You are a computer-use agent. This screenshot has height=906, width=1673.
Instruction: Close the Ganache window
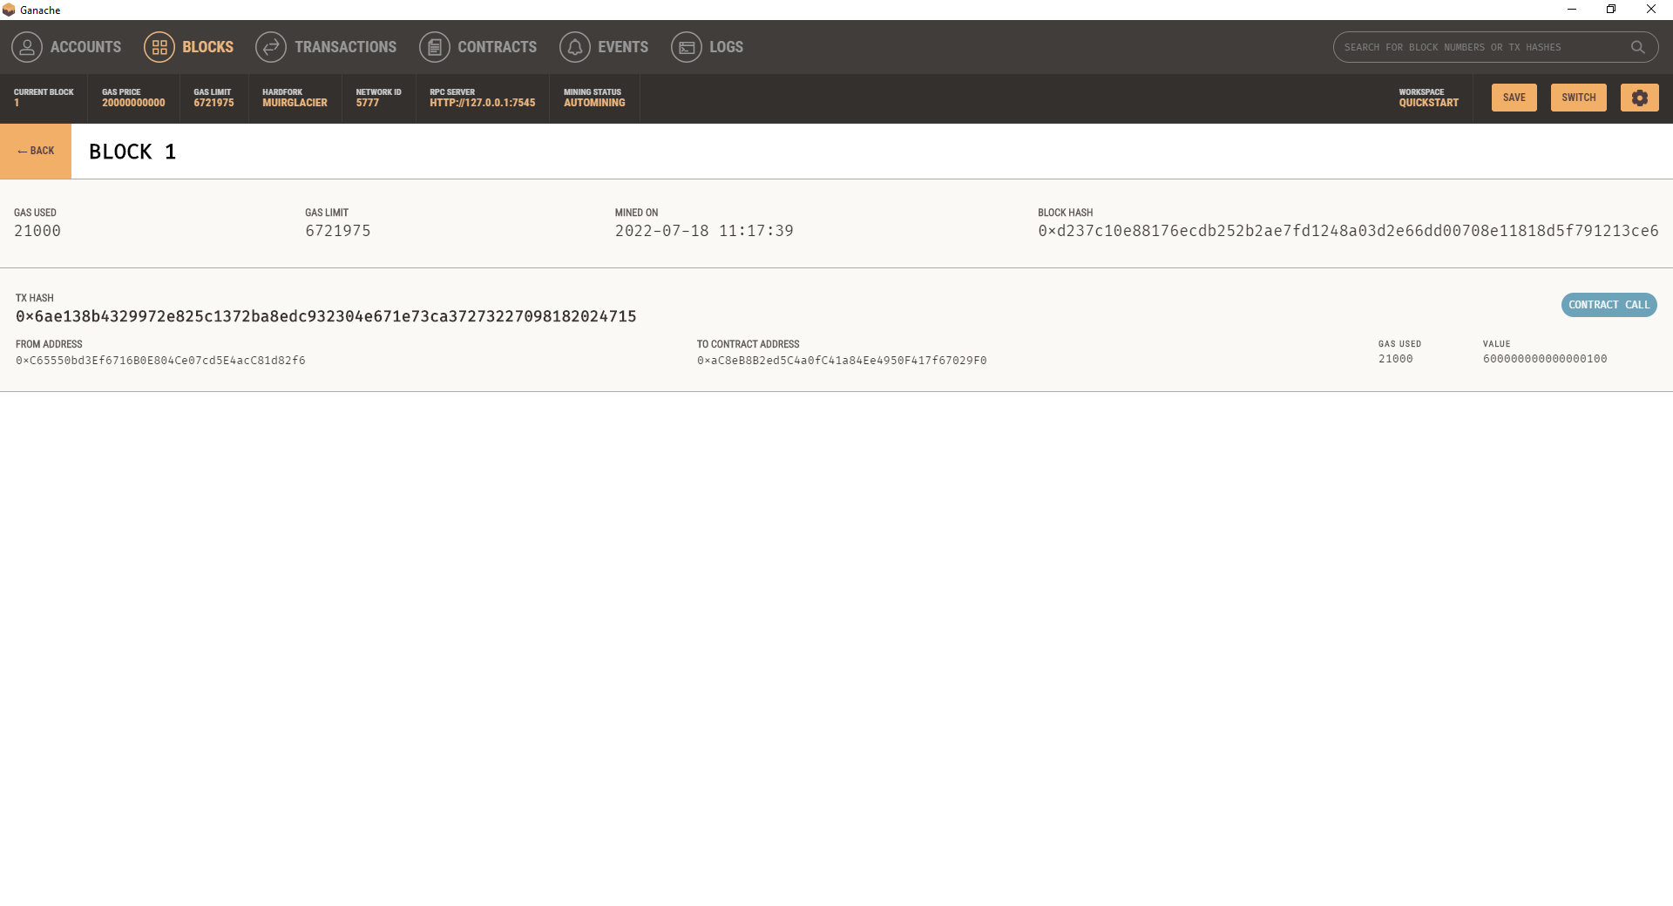(1651, 10)
